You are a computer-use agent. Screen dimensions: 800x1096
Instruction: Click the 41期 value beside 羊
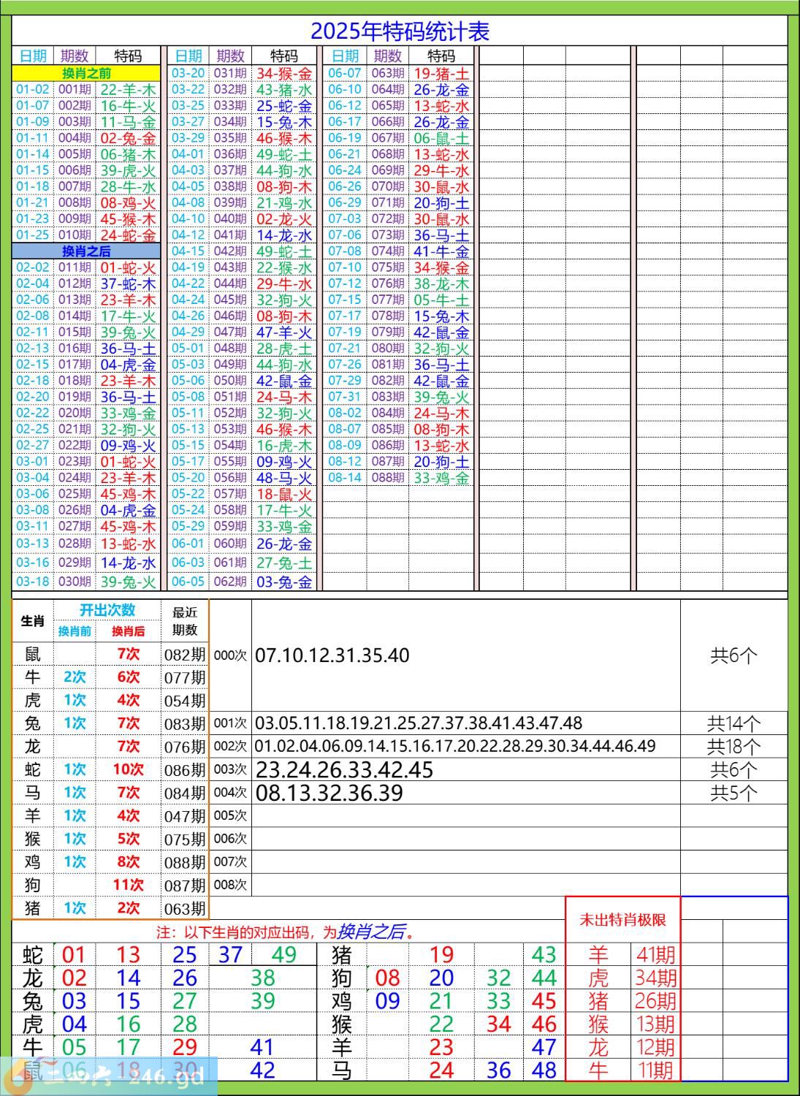point(655,954)
